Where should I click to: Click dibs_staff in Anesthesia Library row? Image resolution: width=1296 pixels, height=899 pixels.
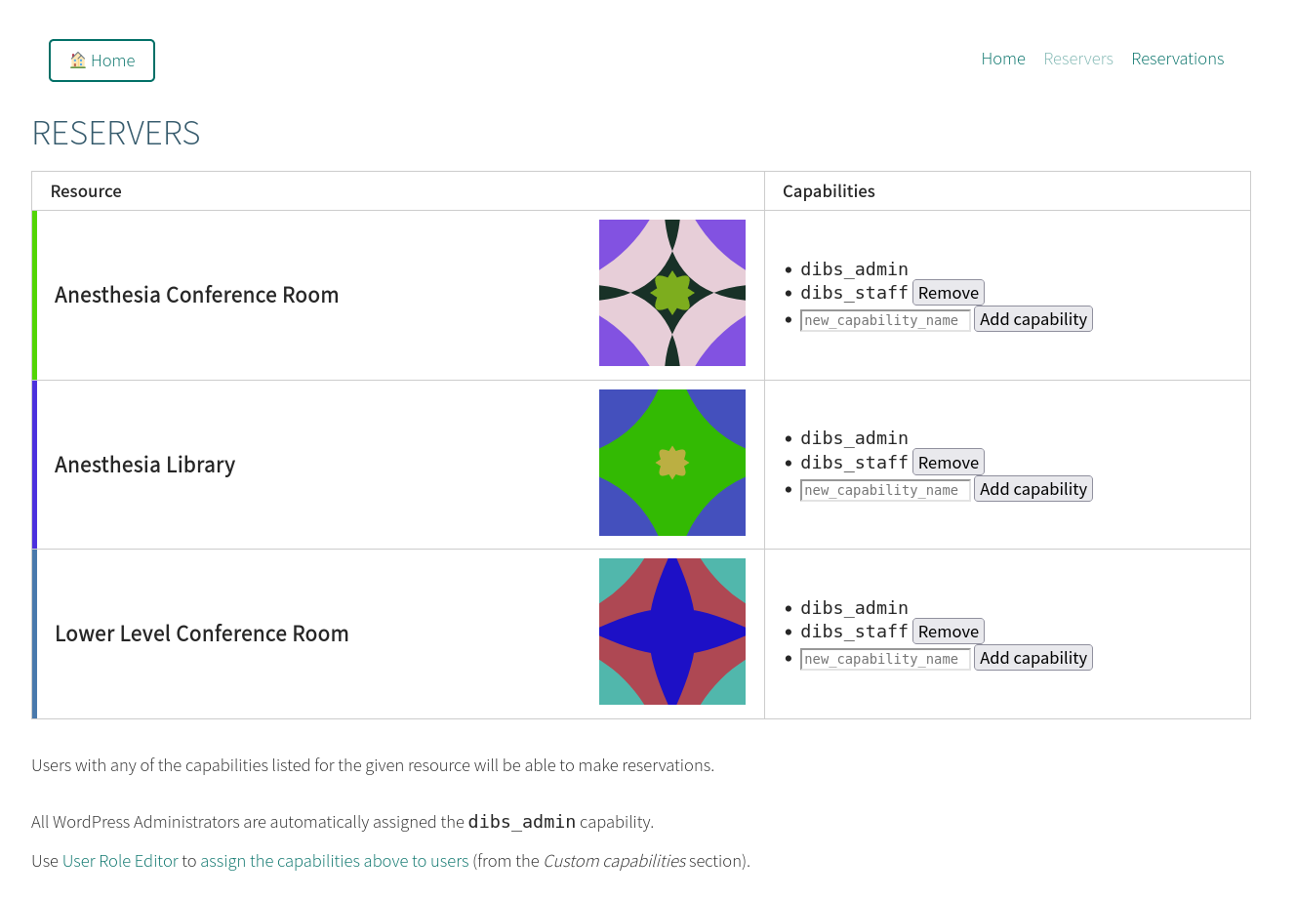[855, 463]
